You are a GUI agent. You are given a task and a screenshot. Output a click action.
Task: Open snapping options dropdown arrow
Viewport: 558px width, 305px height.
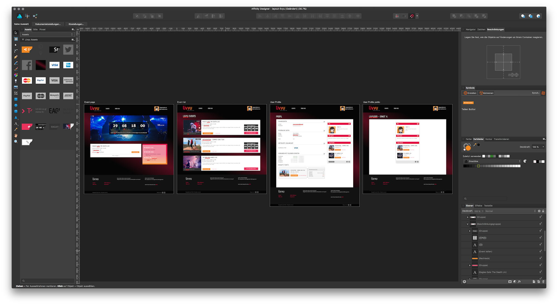click(417, 16)
